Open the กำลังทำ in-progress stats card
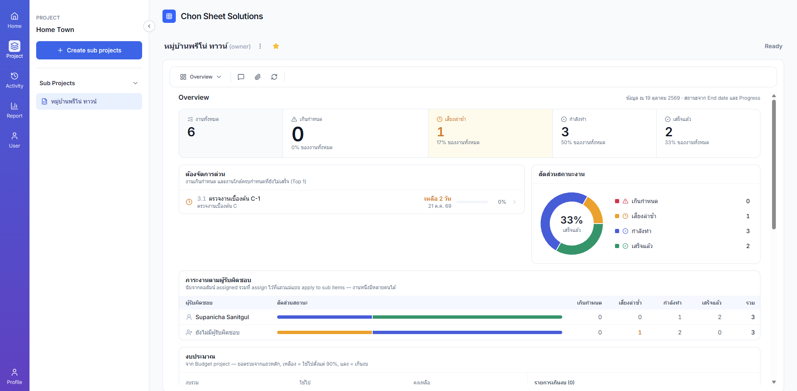Screen dimensions: 797x391 coord(604,133)
